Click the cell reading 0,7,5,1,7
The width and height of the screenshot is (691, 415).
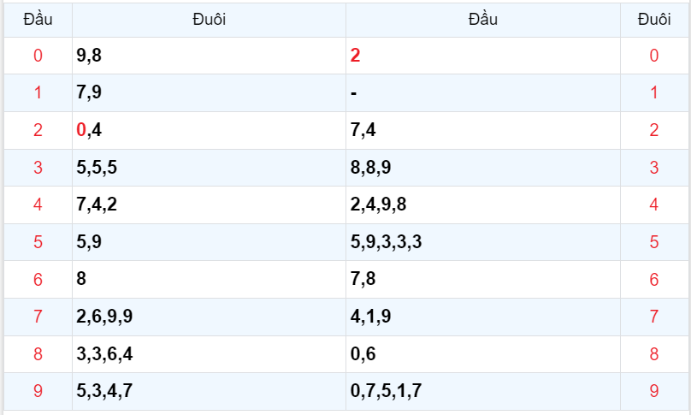pyautogui.click(x=386, y=392)
